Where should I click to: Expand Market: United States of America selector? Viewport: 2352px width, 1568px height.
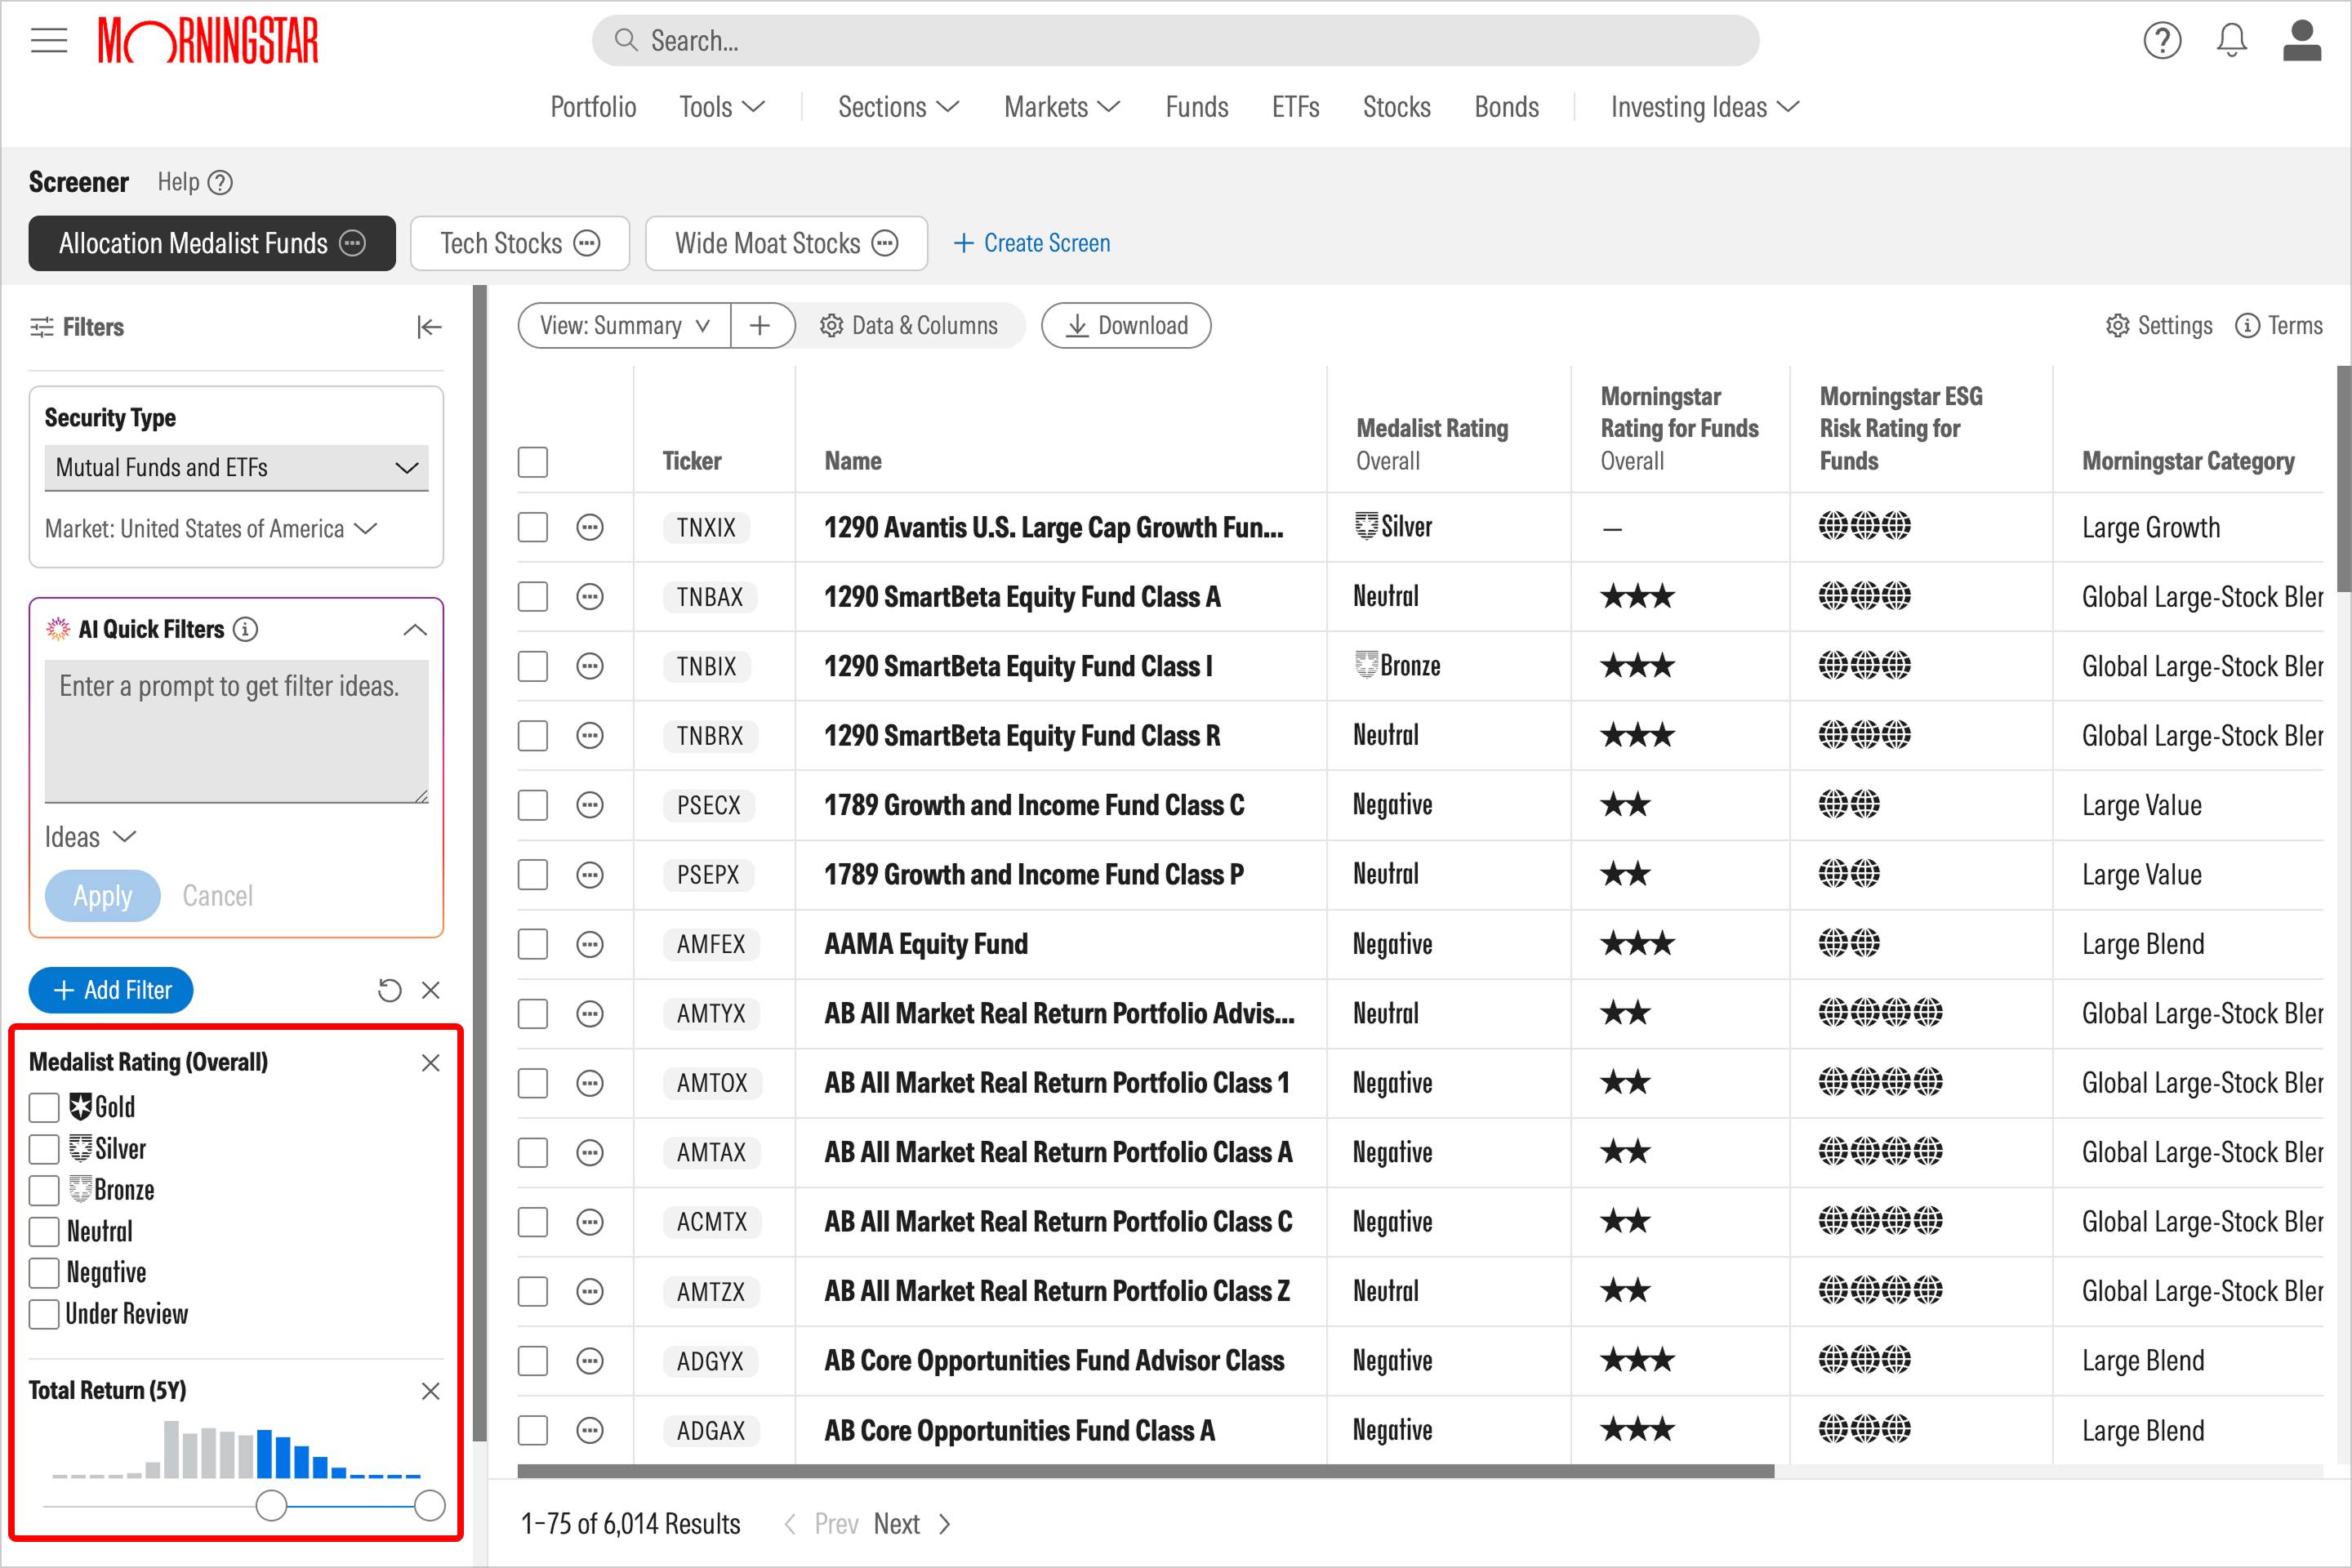(x=211, y=528)
